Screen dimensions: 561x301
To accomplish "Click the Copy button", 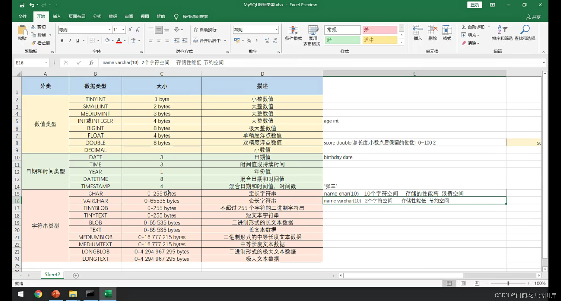I will tap(39, 35).
